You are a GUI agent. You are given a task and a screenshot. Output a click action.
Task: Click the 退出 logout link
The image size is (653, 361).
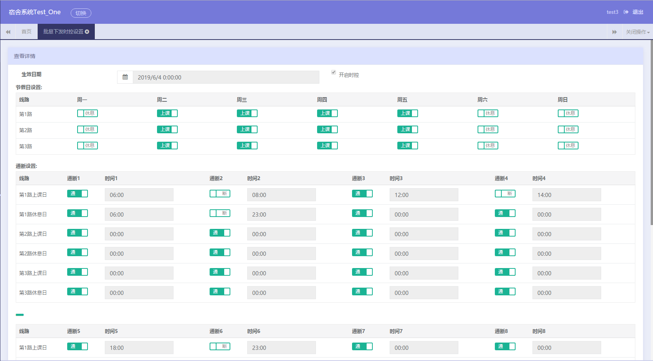[x=638, y=12]
